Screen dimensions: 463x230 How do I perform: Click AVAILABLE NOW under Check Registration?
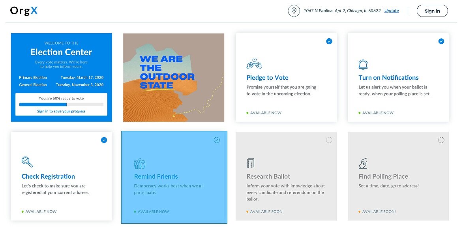pos(41,212)
